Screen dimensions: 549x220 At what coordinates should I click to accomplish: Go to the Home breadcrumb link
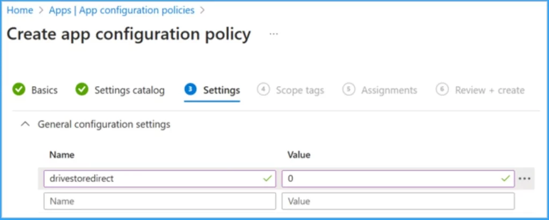20,10
